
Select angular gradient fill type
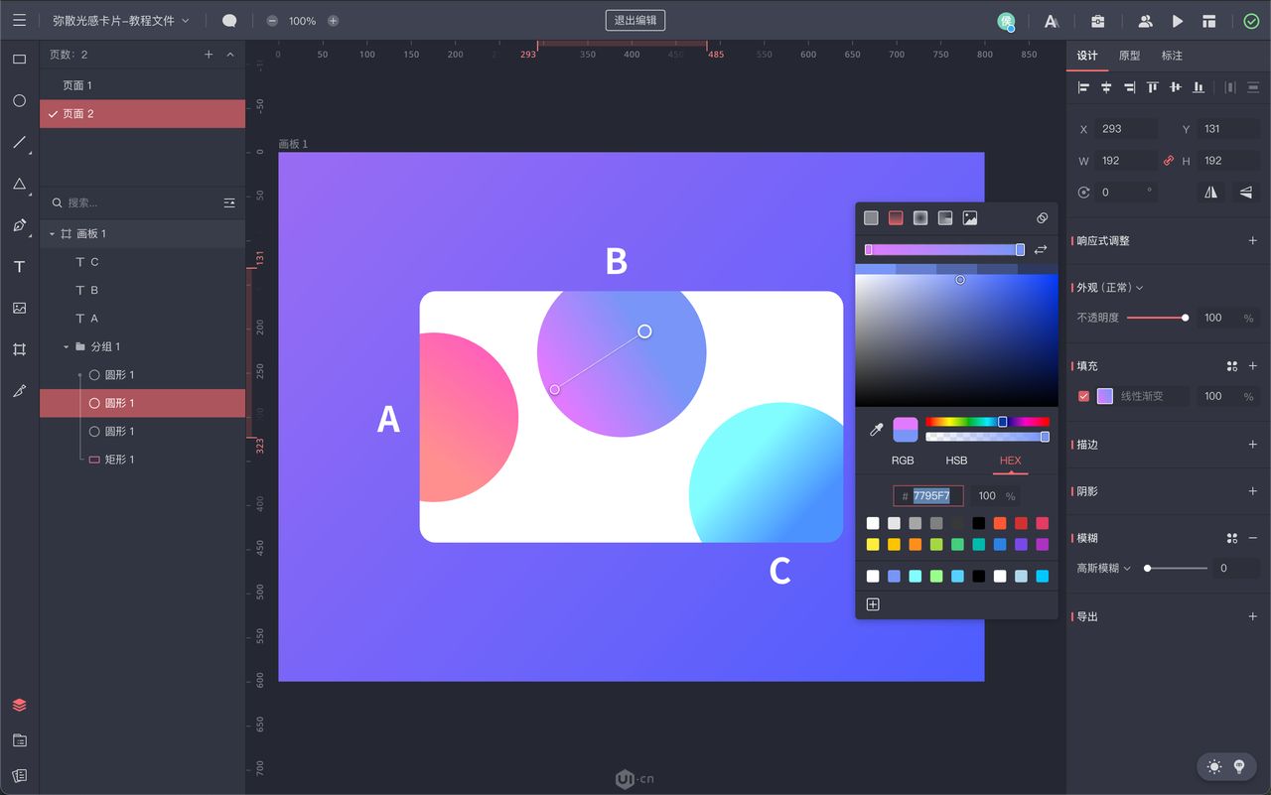pyautogui.click(x=945, y=218)
